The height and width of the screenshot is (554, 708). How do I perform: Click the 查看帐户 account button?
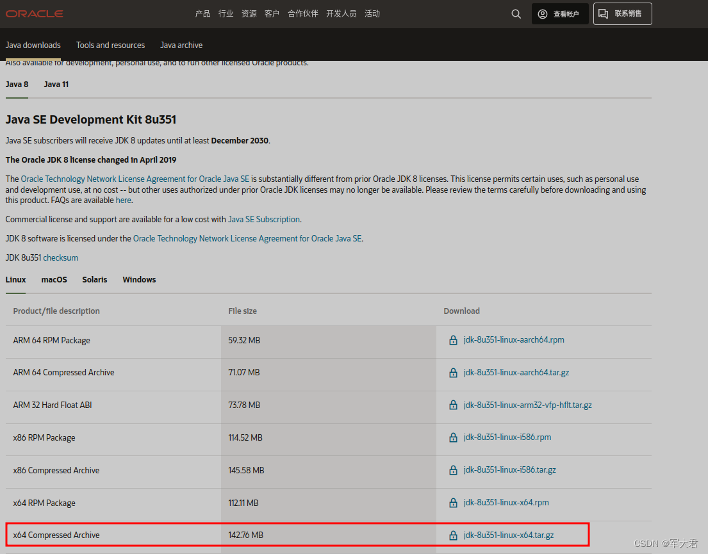[x=560, y=14]
